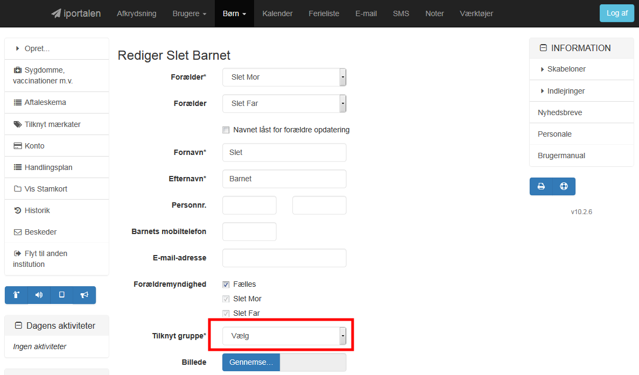Viewport: 639px width, 375px height.
Task: Expand Skabeloner in the information panel
Action: click(581, 69)
